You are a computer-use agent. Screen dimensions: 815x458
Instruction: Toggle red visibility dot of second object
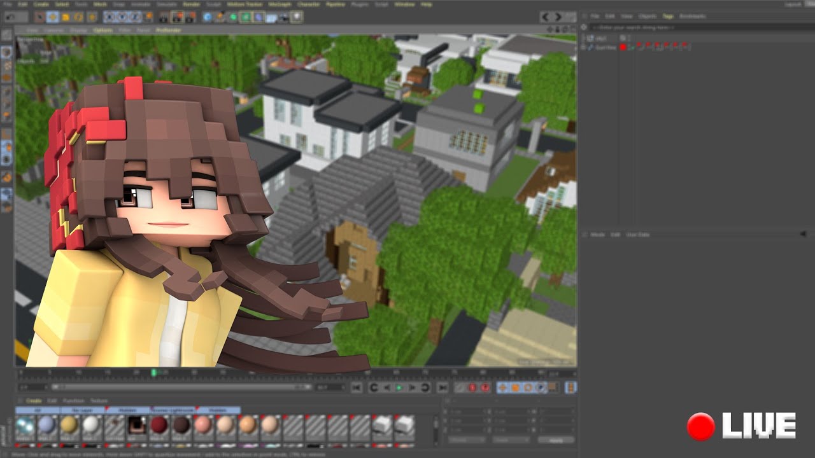coord(623,47)
